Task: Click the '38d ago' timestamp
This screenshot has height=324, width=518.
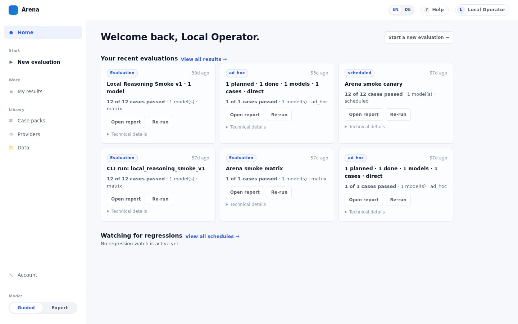Action: pyautogui.click(x=200, y=73)
